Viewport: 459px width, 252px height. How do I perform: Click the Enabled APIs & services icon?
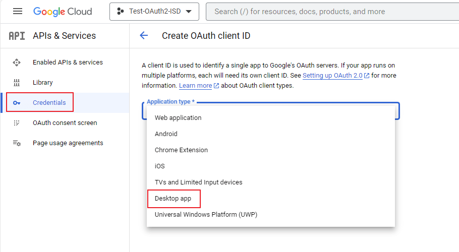[x=17, y=62]
